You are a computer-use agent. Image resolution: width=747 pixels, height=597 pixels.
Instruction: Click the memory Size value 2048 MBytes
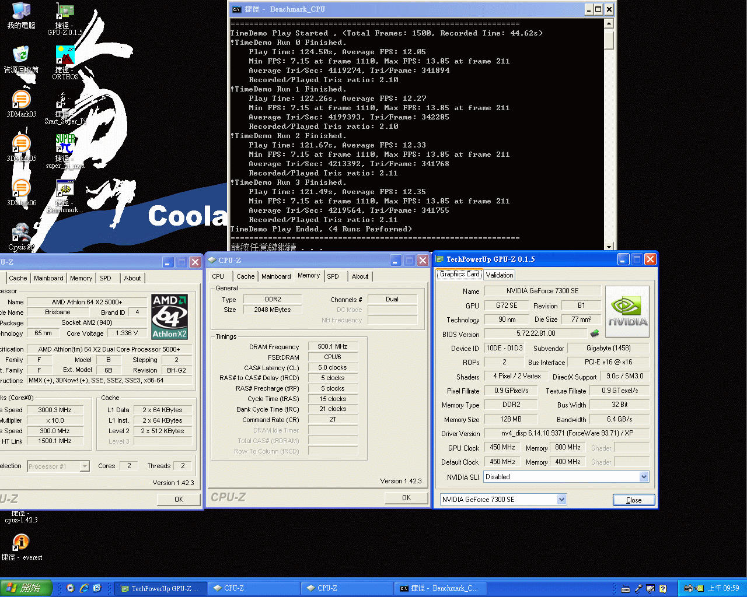273,310
